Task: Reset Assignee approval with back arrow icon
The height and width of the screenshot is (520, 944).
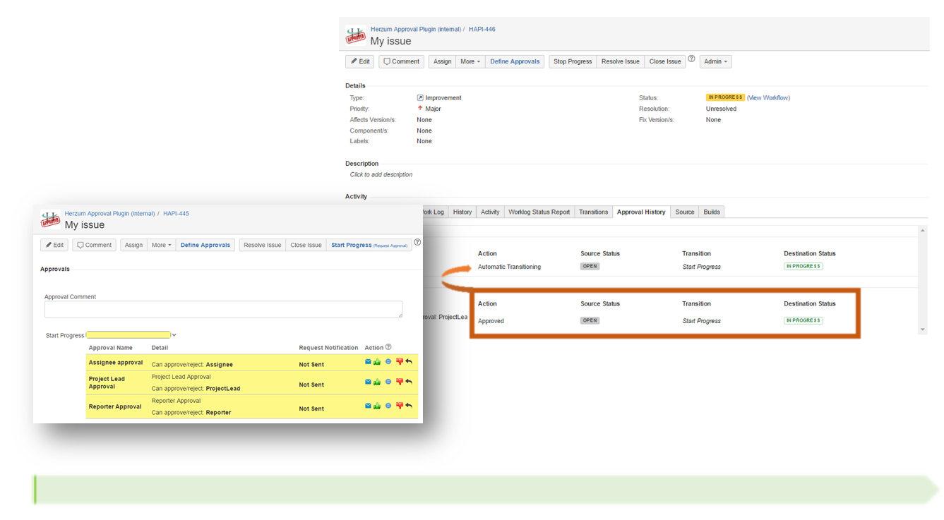Action: click(x=409, y=362)
